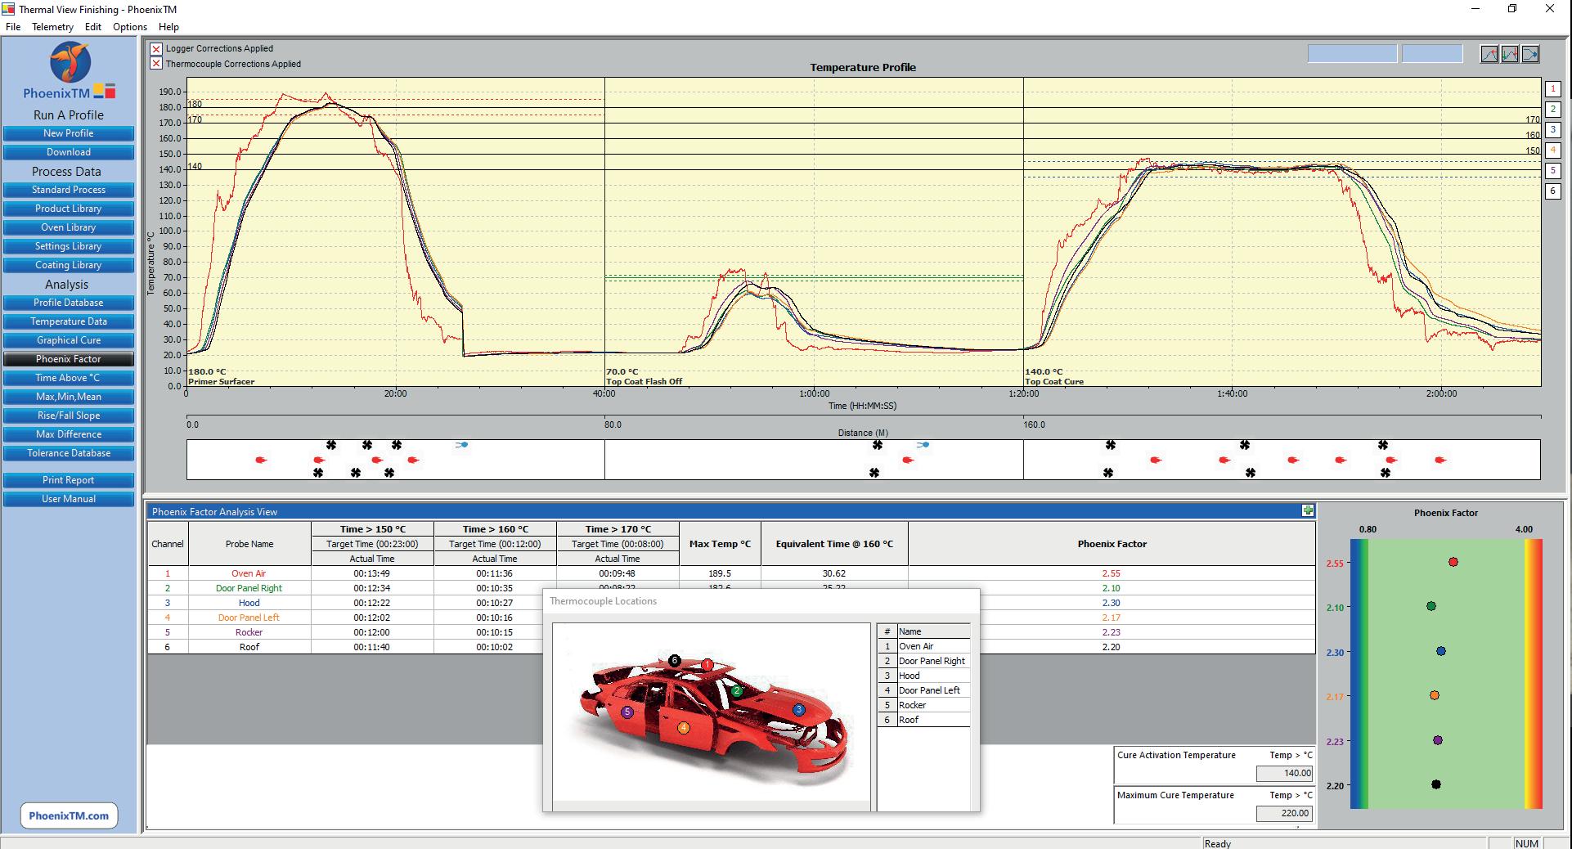Viewport: 1572px width, 849px height.
Task: Open the Max,Min,Mean analysis
Action: point(69,397)
